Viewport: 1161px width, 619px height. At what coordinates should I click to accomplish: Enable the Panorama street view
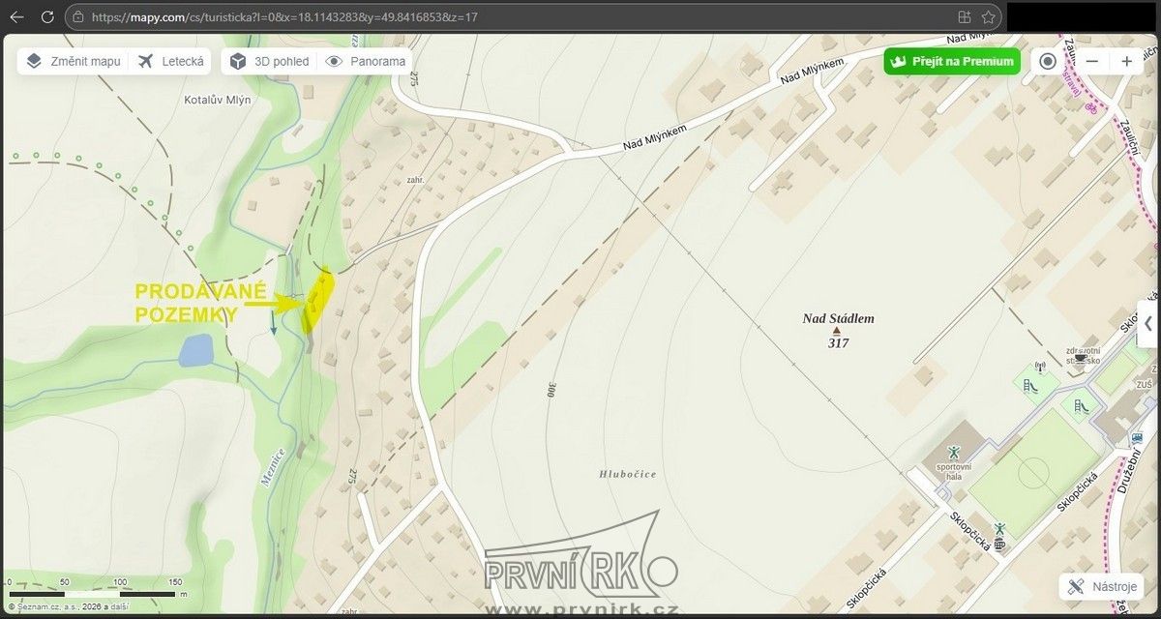(365, 61)
